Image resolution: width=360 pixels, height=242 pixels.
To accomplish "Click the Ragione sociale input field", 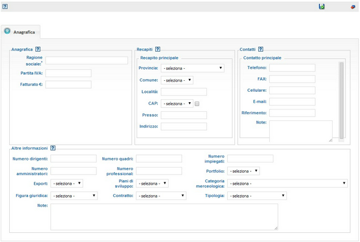I will click(86, 61).
